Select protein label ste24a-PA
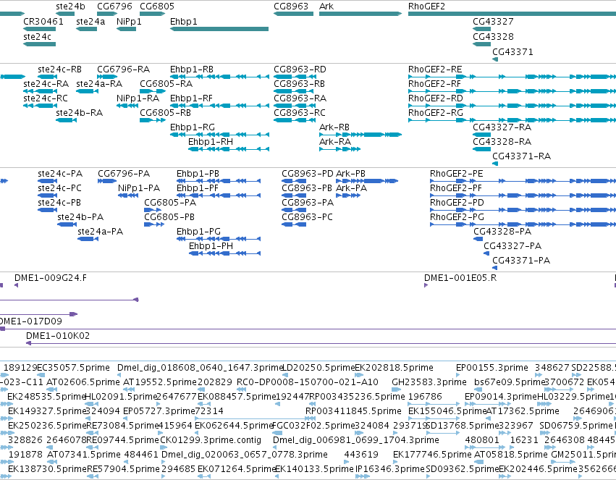The image size is (616, 480). tap(100, 232)
